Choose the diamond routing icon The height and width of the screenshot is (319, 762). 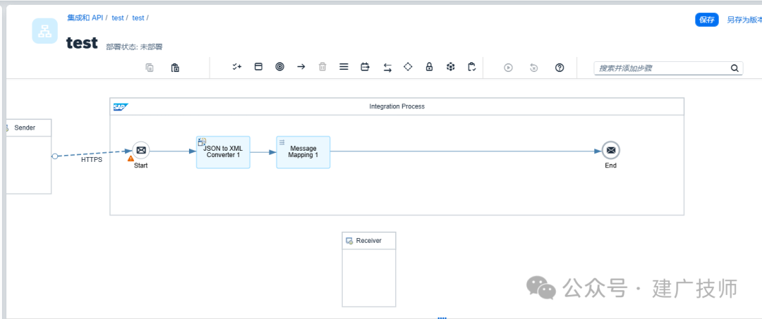pos(408,67)
